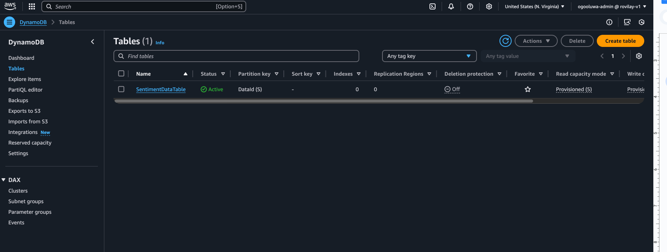Viewport: 667px width, 252px height.
Task: Collapse the DynamoDB sidebar arrow
Action: click(93, 42)
